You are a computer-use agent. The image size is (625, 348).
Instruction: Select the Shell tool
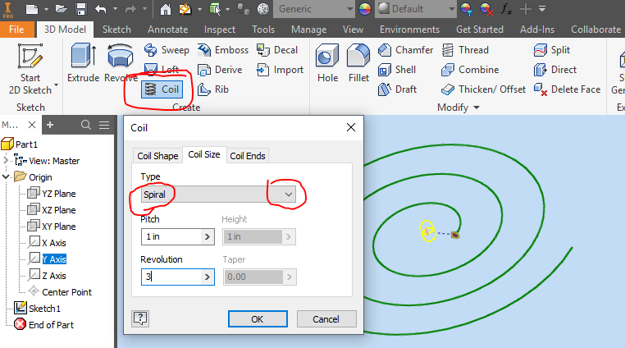point(397,70)
